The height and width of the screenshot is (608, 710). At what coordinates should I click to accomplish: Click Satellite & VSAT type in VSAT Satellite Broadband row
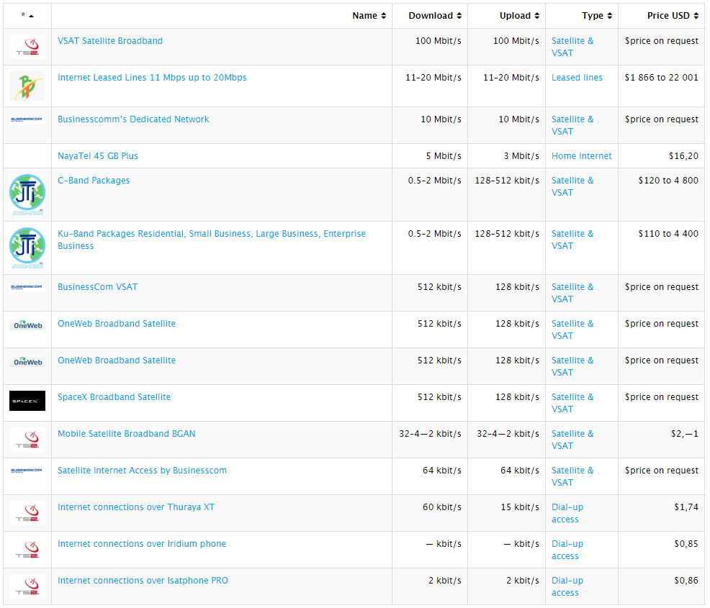[572, 47]
